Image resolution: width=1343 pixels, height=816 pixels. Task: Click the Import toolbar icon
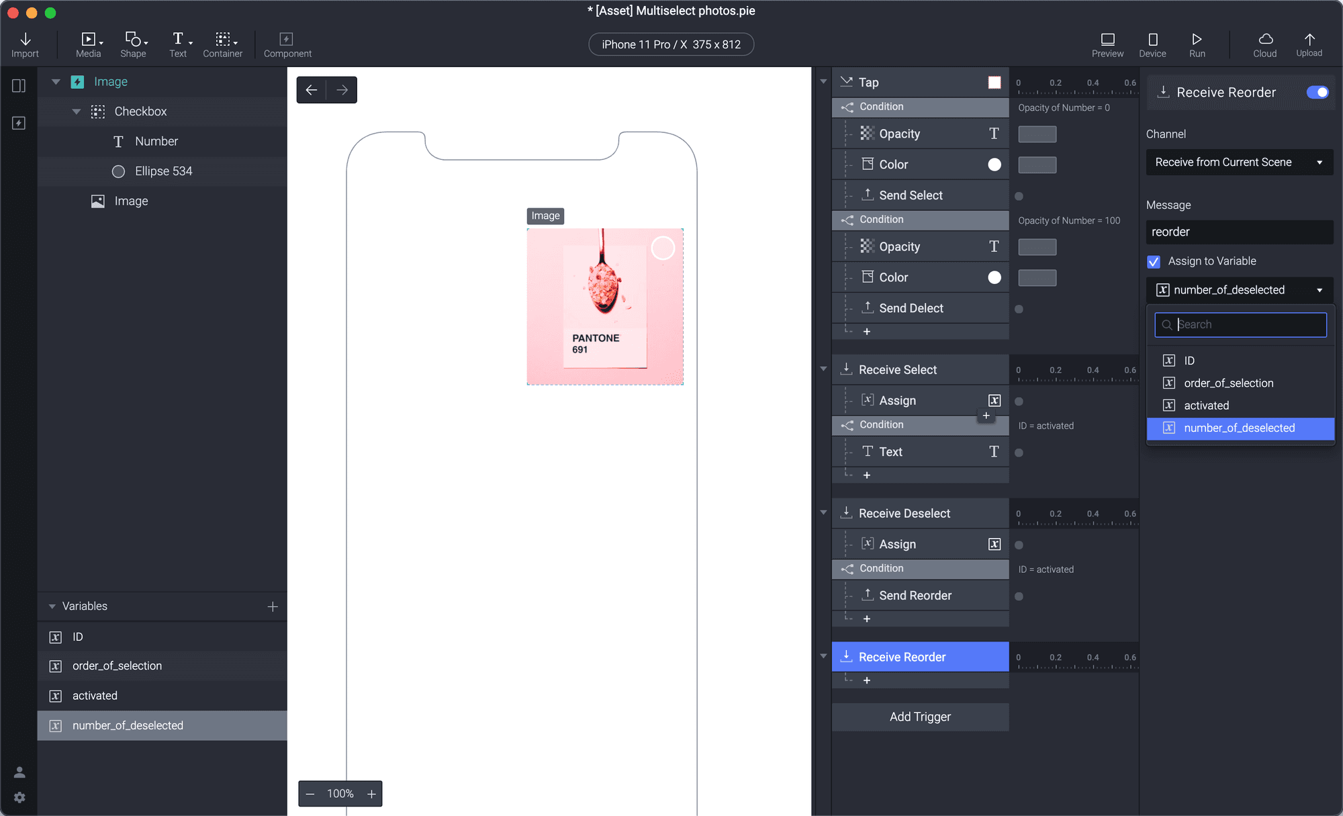25,44
